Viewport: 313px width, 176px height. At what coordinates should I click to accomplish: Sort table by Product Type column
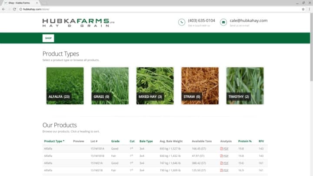[54, 141]
